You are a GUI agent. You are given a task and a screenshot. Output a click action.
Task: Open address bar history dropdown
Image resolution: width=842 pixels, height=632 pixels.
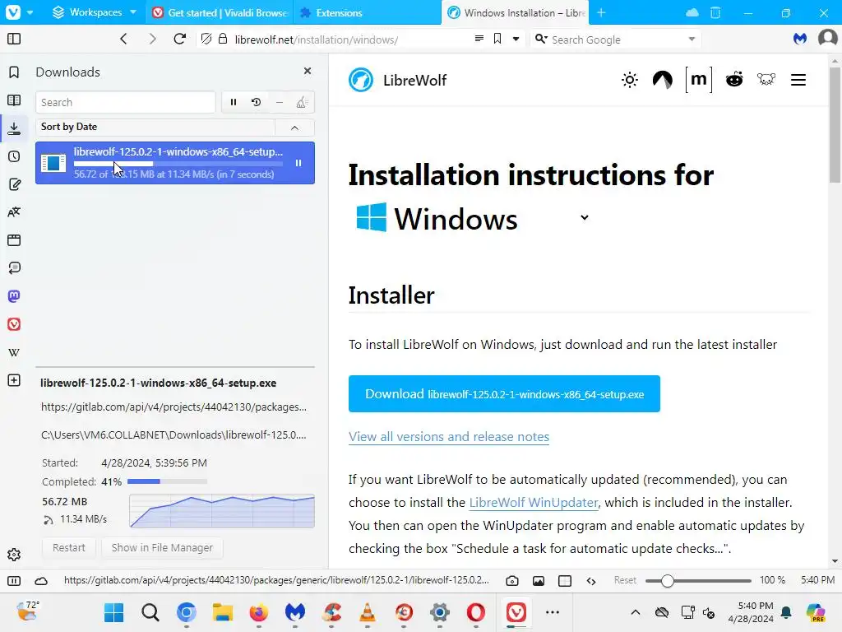click(516, 39)
